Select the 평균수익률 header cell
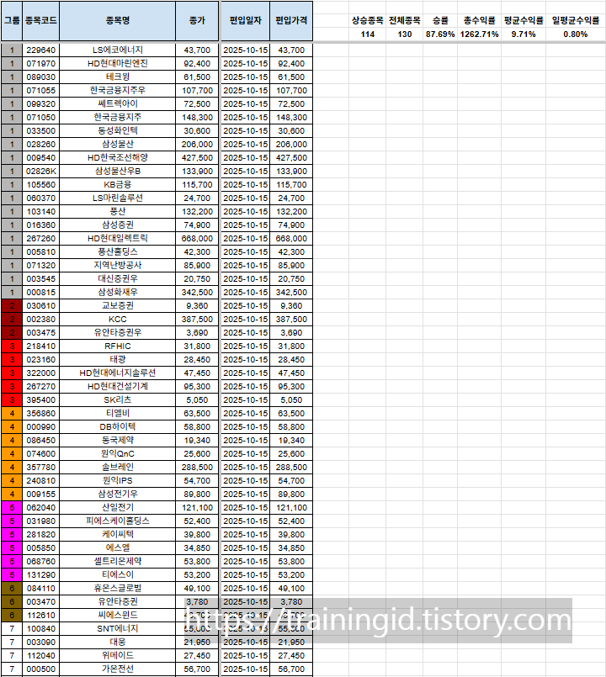This screenshot has height=677, width=606. pyautogui.click(x=524, y=20)
